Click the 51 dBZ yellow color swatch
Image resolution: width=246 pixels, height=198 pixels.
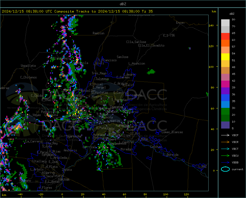pos(225,57)
